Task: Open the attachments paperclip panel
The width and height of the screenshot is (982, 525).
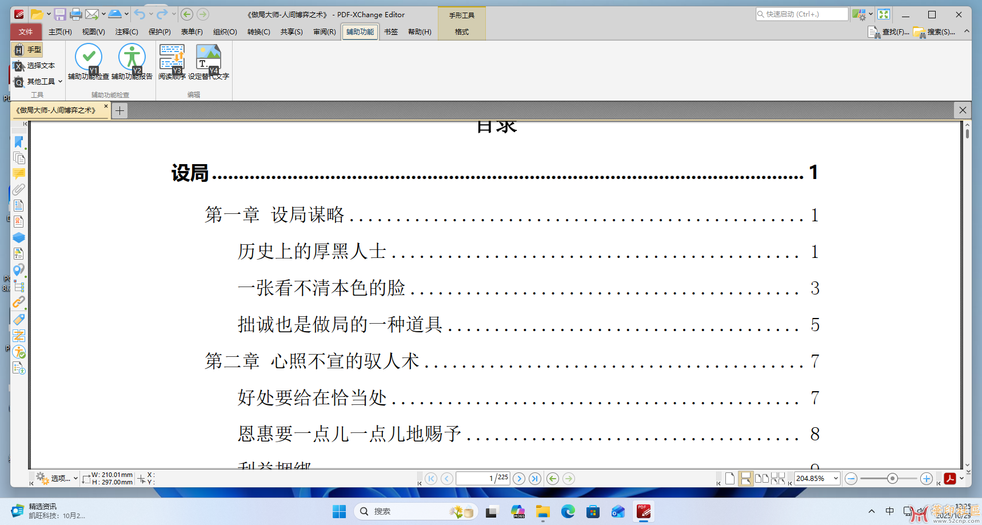Action: pos(19,188)
